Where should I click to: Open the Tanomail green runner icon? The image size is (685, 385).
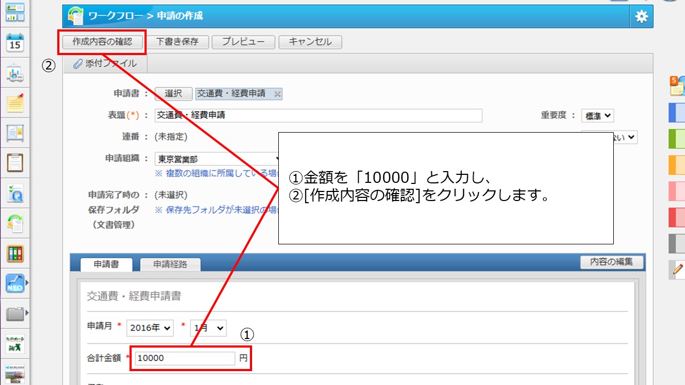(x=15, y=344)
